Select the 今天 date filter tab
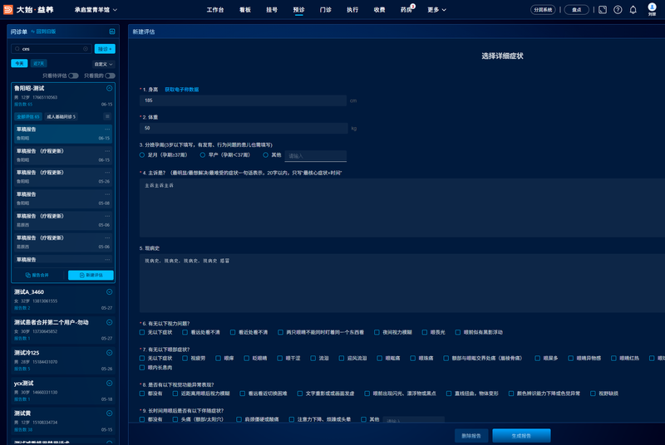 click(x=19, y=63)
